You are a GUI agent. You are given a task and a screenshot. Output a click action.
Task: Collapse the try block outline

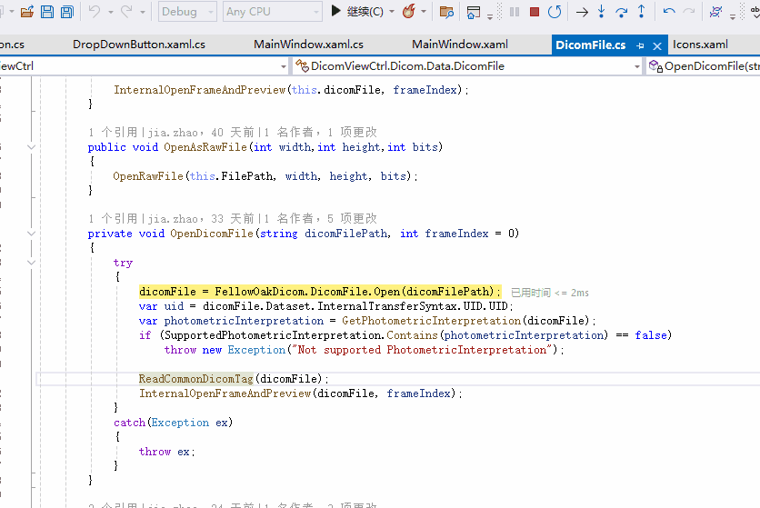coord(31,263)
